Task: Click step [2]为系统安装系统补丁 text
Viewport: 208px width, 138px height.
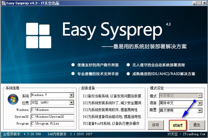Action: coord(112,103)
